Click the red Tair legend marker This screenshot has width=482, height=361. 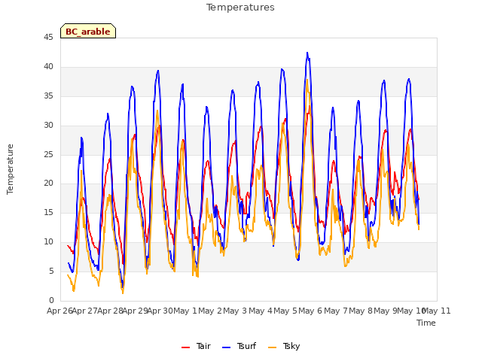click(186, 347)
